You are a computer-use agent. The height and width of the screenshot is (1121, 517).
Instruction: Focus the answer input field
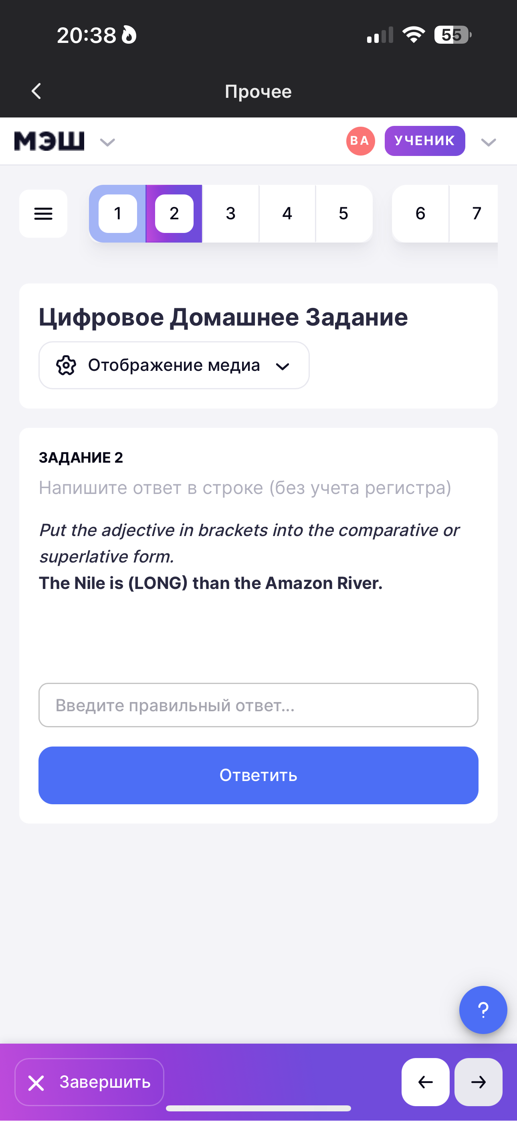[x=258, y=705]
